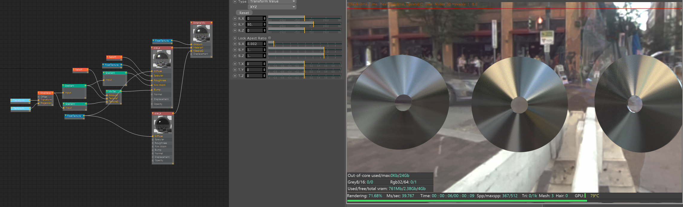This screenshot has width=683, height=207.
Task: Click the Diffuse input port on disk_b
Action: (x=153, y=136)
